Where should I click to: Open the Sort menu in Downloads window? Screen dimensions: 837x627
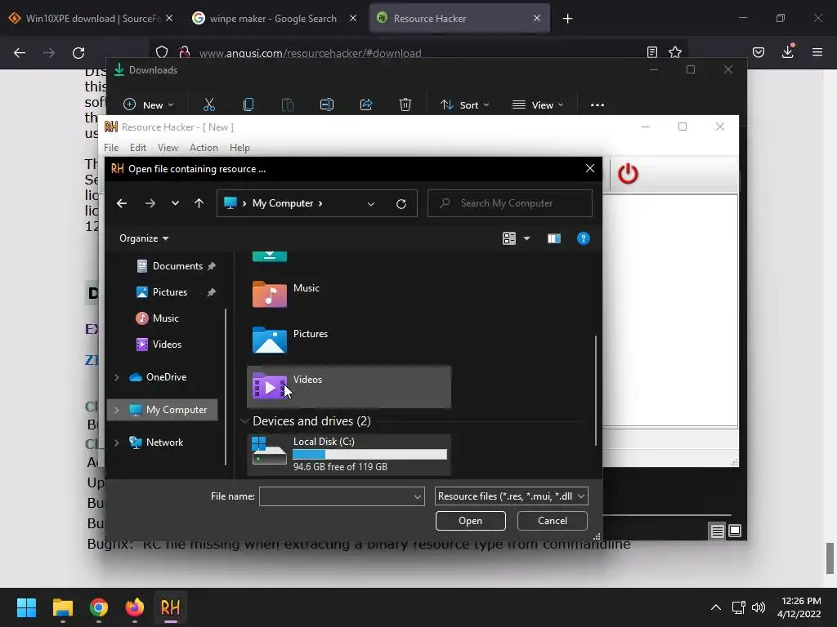464,105
